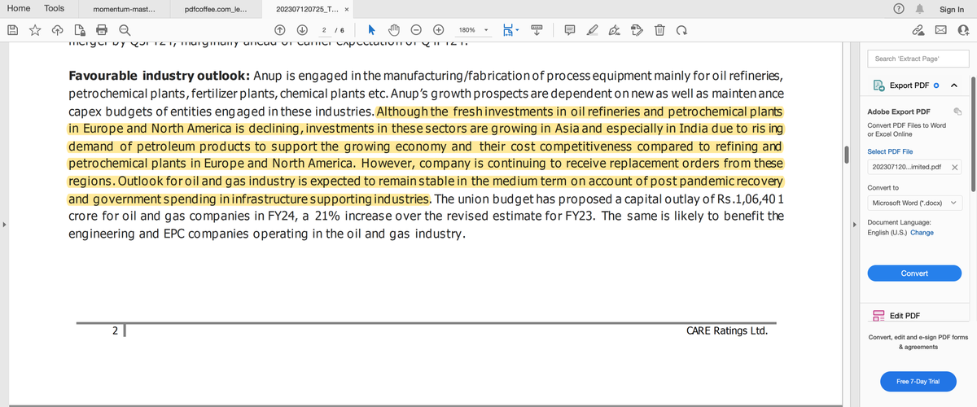977x407 pixels.
Task: Click the protect document icon
Action: [x=80, y=30]
